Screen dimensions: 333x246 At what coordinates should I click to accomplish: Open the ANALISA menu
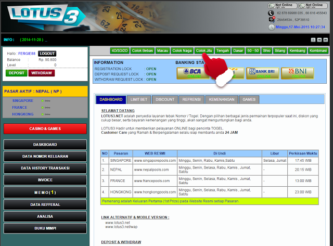pyautogui.click(x=45, y=216)
